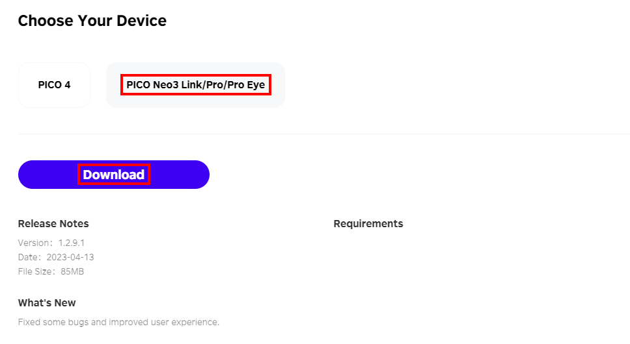Click the Release Notes heading
The image size is (630, 344).
tap(53, 224)
